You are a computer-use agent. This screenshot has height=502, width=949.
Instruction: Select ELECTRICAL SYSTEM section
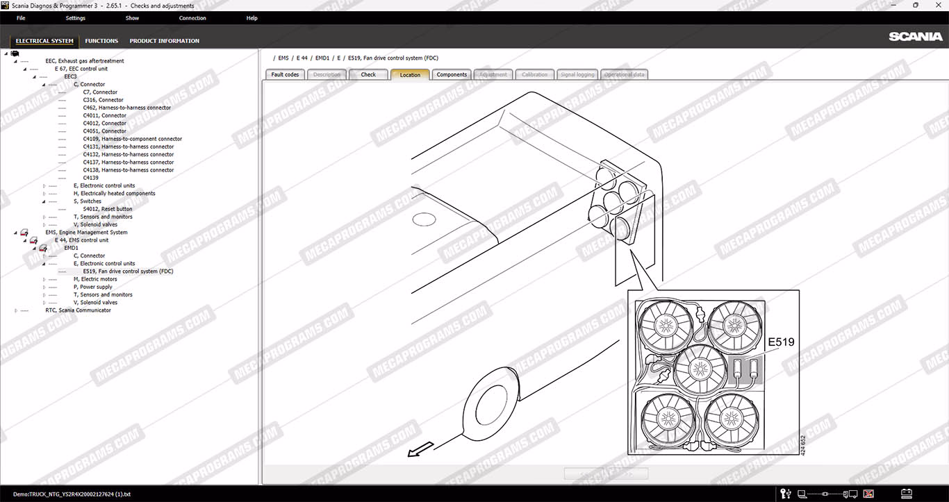coord(44,41)
